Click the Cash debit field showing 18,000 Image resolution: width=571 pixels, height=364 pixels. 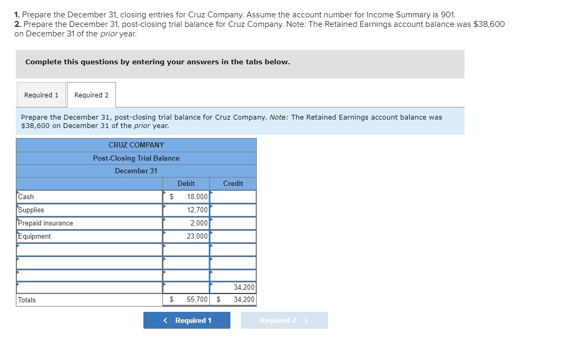click(x=187, y=197)
